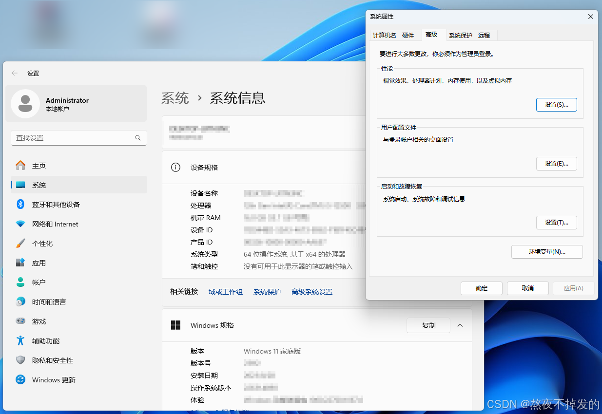The image size is (602, 414).
Task: Copy Windows 规格 with 复制 button
Action: [x=428, y=325]
